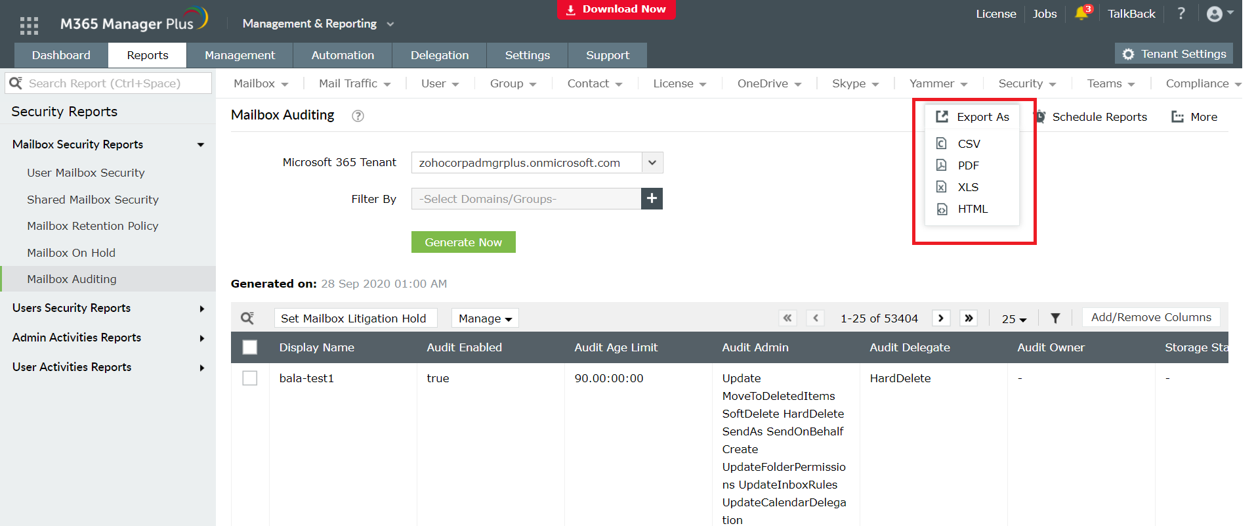Open the Yammer reports dropdown
Image resolution: width=1256 pixels, height=526 pixels.
[939, 83]
